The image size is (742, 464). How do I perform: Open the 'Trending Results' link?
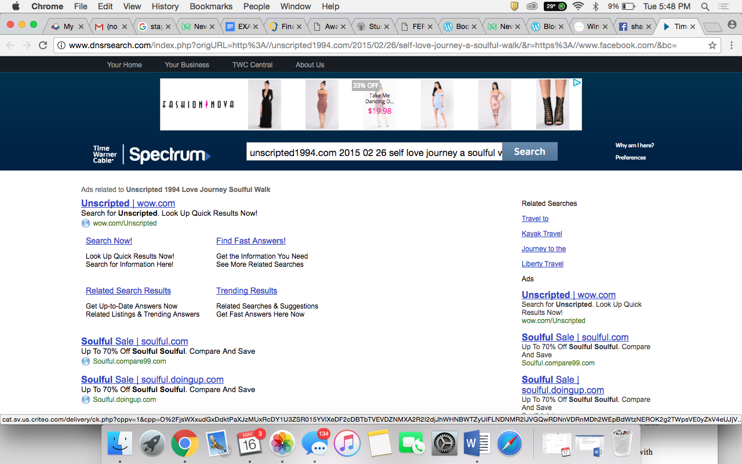[x=247, y=291]
